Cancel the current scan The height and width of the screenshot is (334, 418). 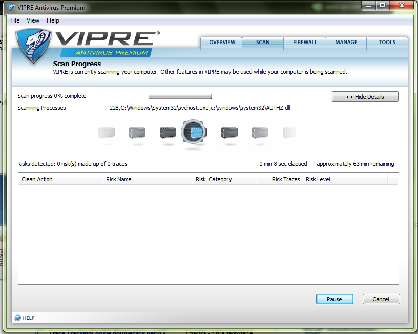[x=381, y=299]
